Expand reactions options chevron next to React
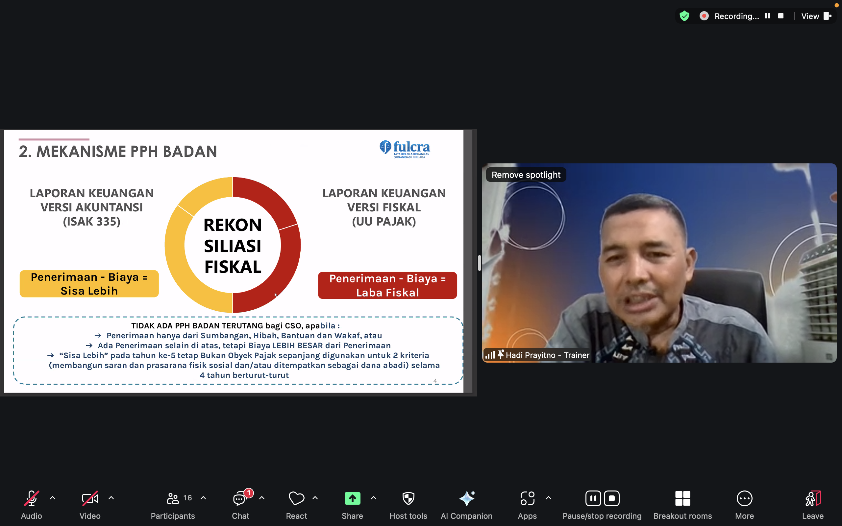Image resolution: width=842 pixels, height=526 pixels. point(315,498)
